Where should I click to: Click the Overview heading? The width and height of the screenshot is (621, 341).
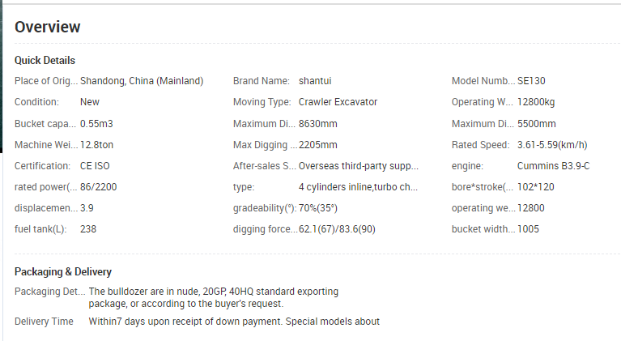click(x=47, y=27)
